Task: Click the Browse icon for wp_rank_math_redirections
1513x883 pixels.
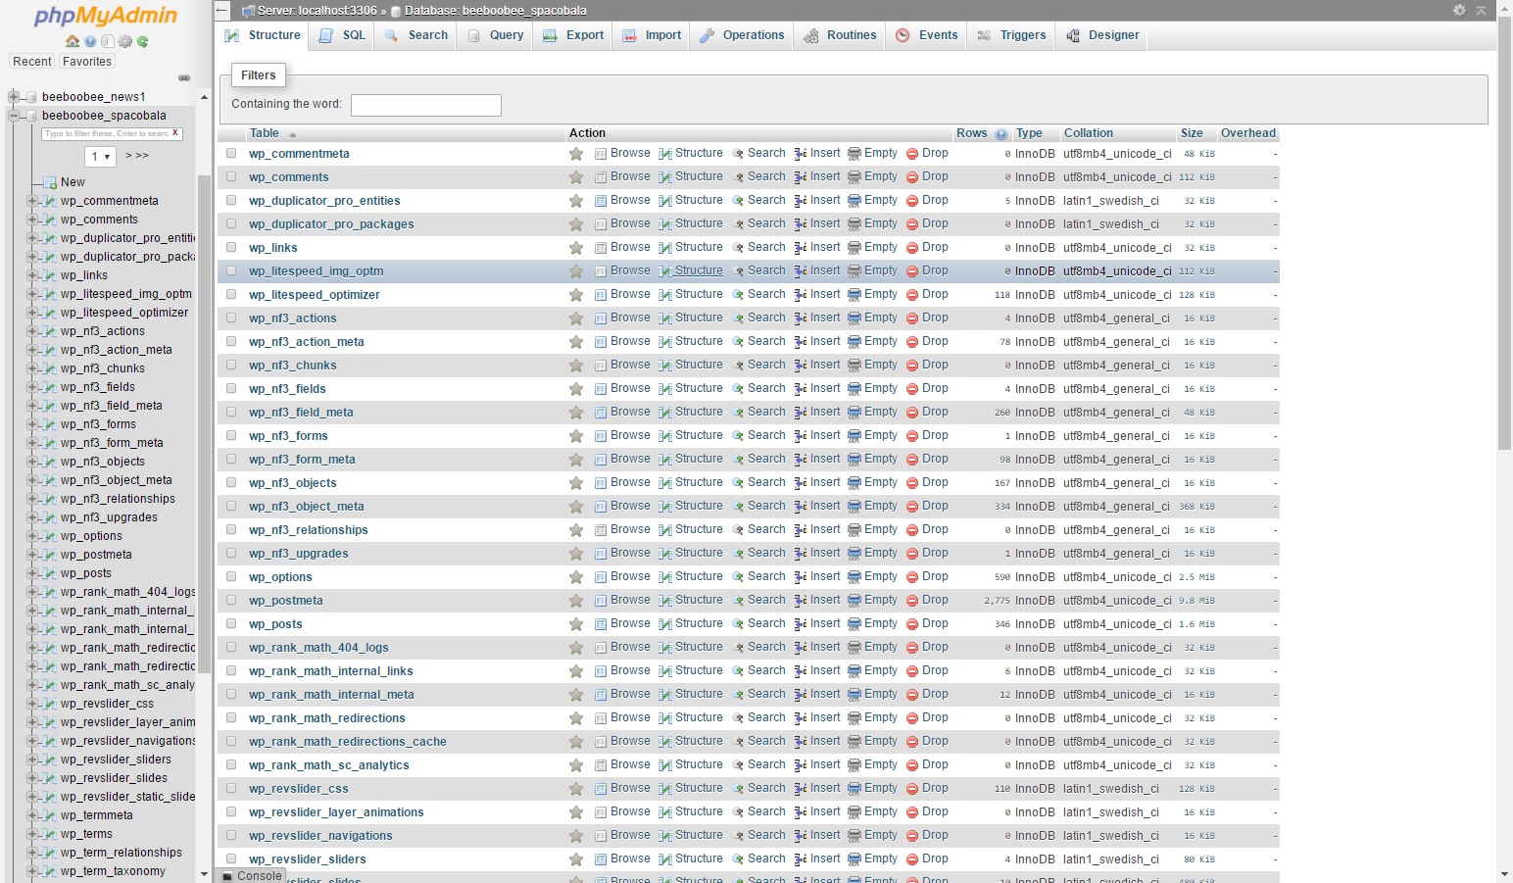Action: pos(601,718)
